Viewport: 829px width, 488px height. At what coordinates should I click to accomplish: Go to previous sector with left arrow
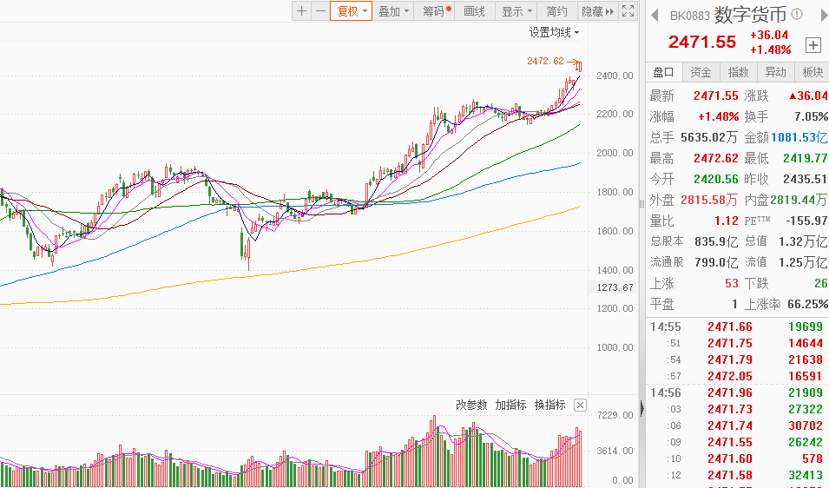click(655, 15)
